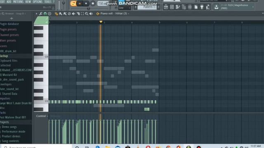This screenshot has height=148, width=264.
Task: Open the Playlist window from the toolbar
Action: click(166, 7)
